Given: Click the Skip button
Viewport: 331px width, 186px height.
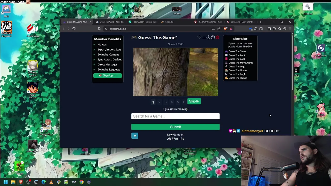Looking at the screenshot, I should [194, 101].
